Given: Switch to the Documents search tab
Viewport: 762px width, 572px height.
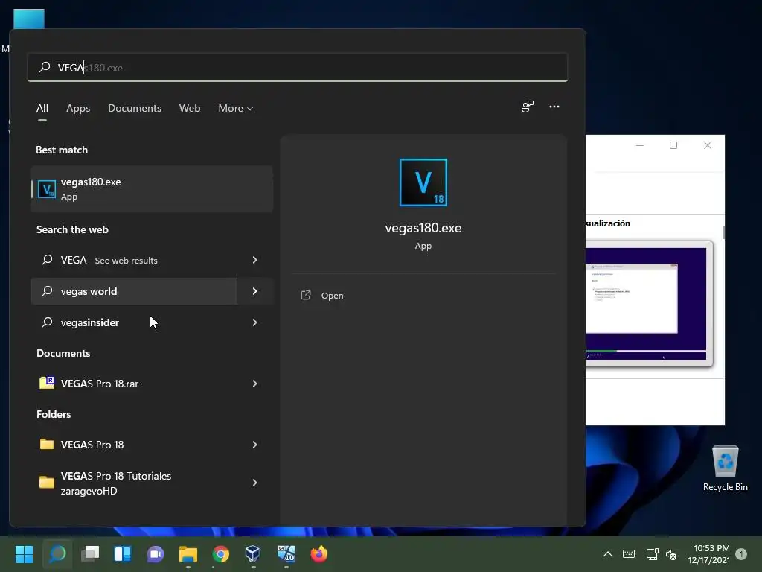Looking at the screenshot, I should coord(135,108).
